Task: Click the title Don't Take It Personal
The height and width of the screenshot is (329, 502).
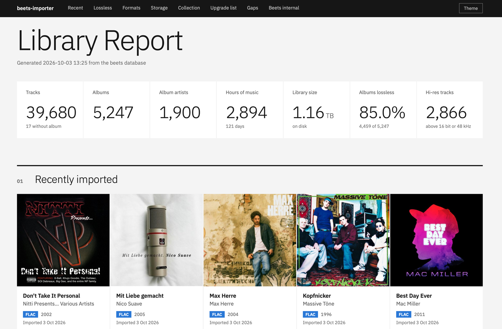Action: point(51,296)
